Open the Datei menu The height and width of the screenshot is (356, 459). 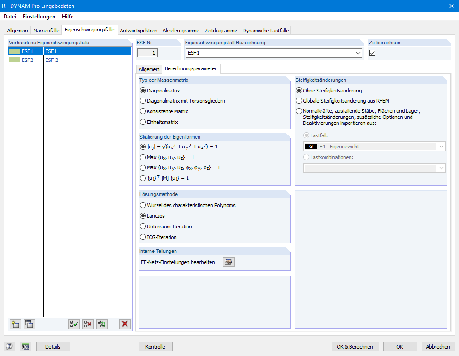[10, 17]
